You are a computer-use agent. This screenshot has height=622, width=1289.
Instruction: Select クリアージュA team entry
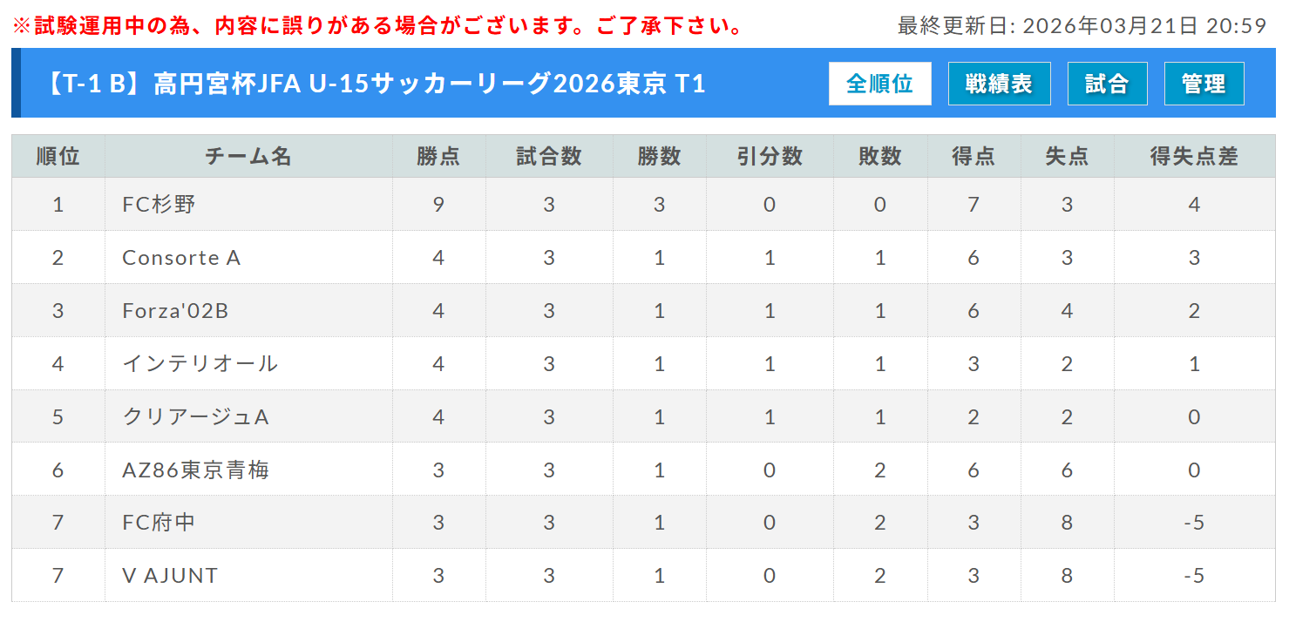point(196,417)
